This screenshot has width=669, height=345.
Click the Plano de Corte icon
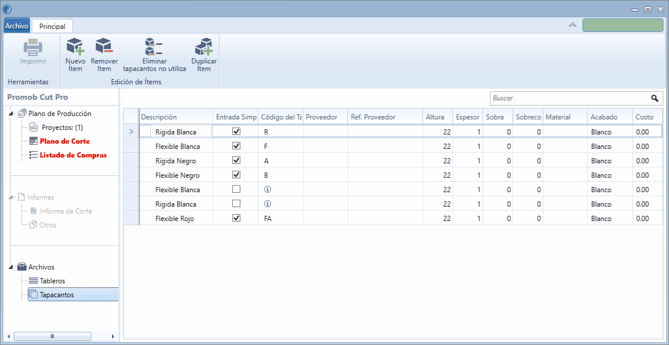coord(34,141)
